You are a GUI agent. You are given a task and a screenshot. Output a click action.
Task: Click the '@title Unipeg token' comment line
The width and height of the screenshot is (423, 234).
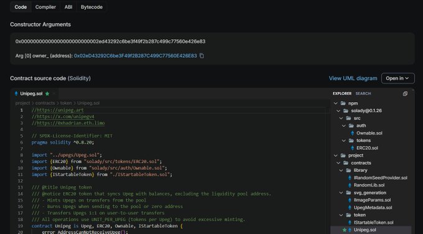tap(62, 187)
